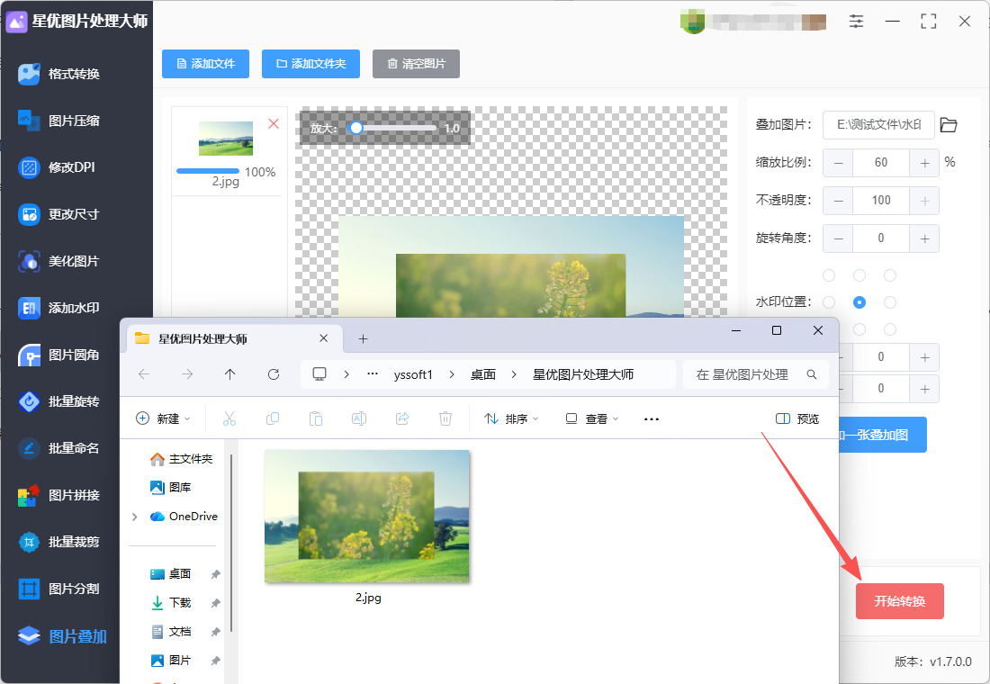Go up one folder level in Explorer

[229, 374]
